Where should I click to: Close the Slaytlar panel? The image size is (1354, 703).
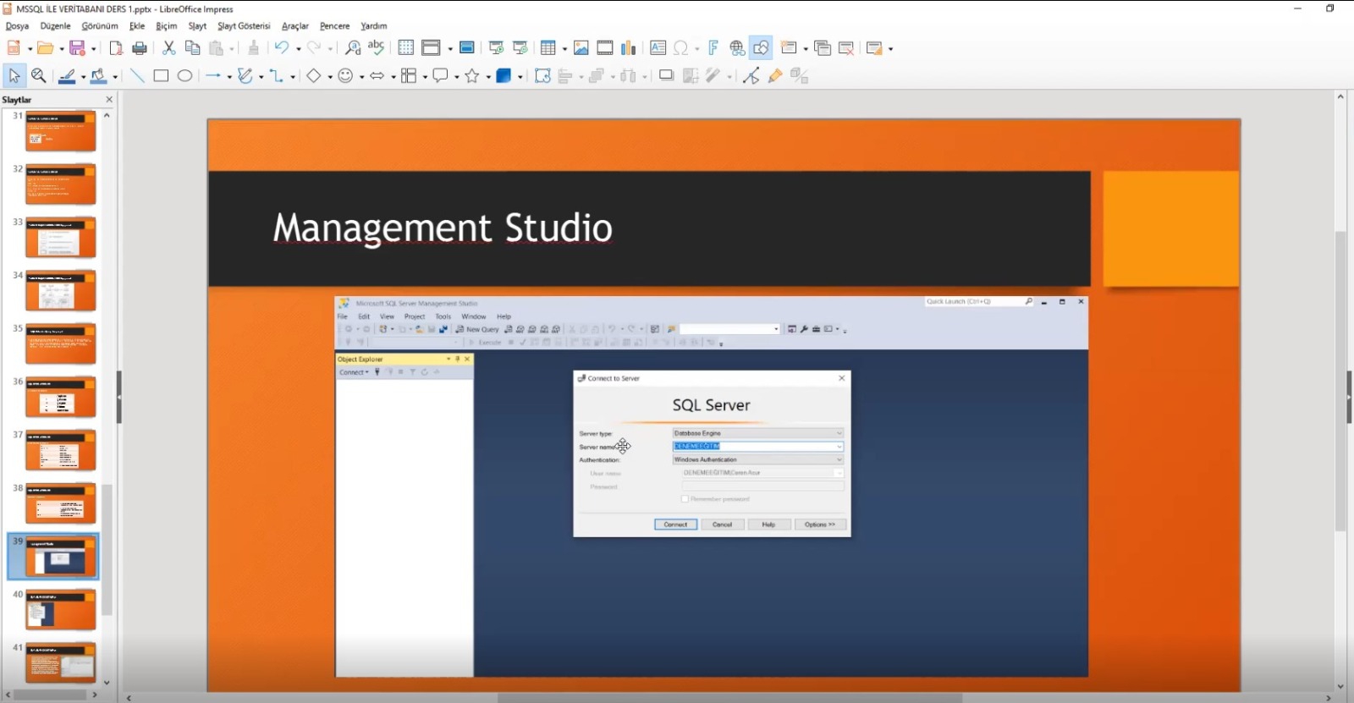(109, 100)
